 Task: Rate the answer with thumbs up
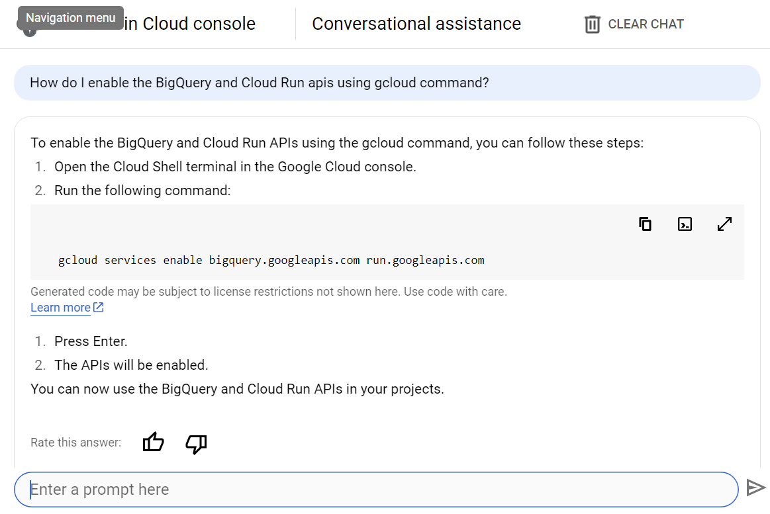pos(154,443)
